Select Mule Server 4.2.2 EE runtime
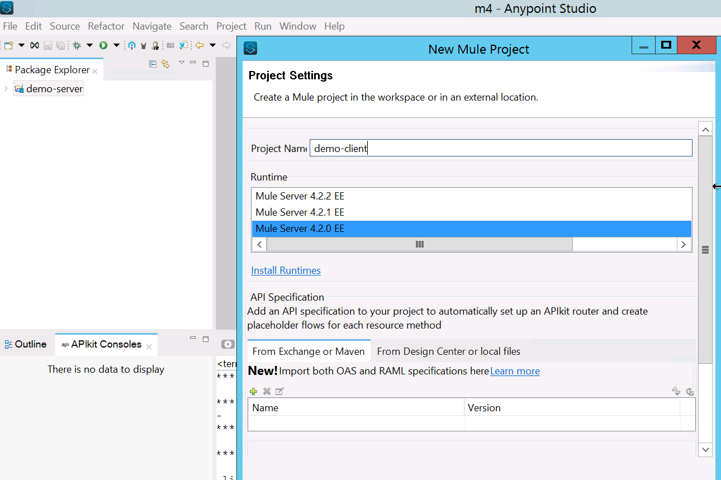This screenshot has height=480, width=721. coord(300,196)
